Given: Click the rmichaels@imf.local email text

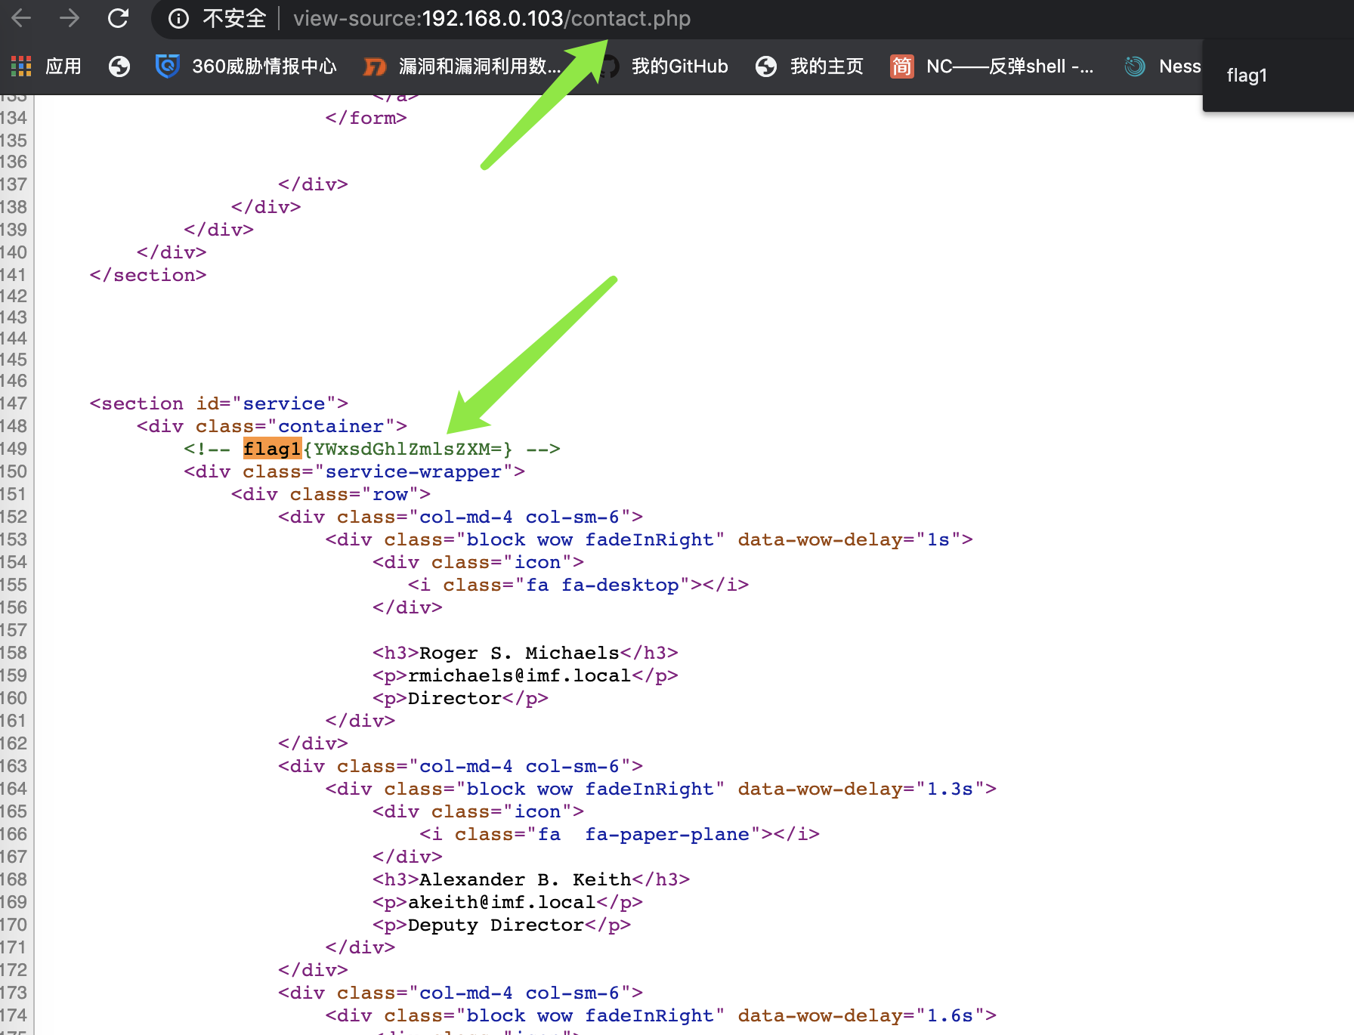Looking at the screenshot, I should (x=518, y=675).
